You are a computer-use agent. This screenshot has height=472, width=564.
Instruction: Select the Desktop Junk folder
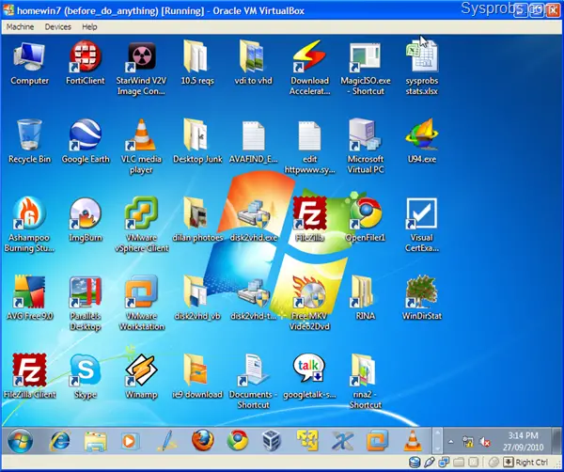(197, 141)
